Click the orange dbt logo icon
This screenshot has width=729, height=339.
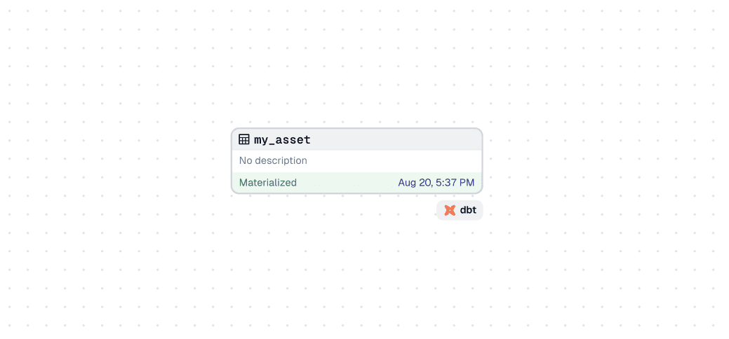[450, 210]
